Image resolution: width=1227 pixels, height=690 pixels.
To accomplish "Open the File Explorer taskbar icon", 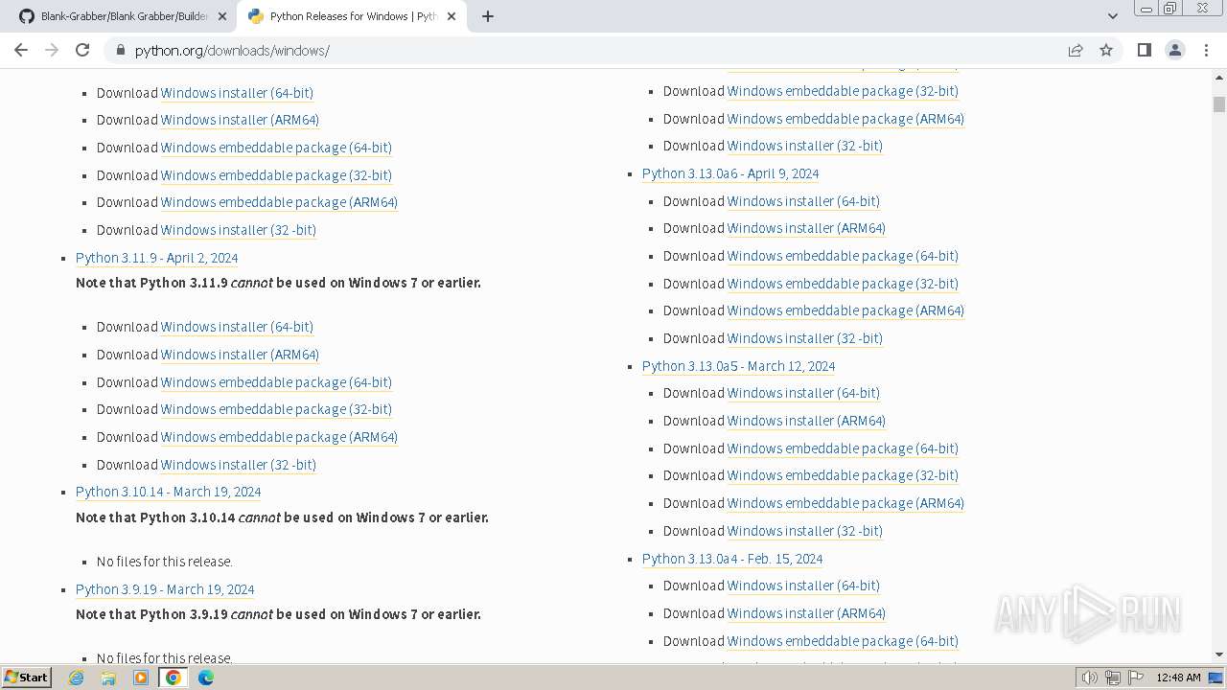I will [x=108, y=678].
